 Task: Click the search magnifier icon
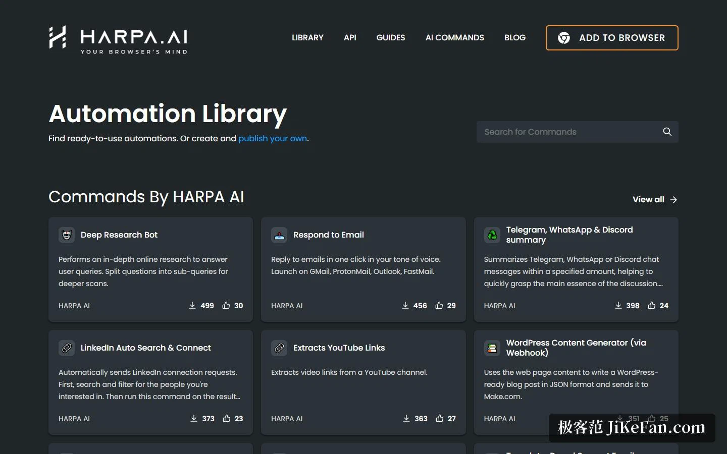coord(667,132)
